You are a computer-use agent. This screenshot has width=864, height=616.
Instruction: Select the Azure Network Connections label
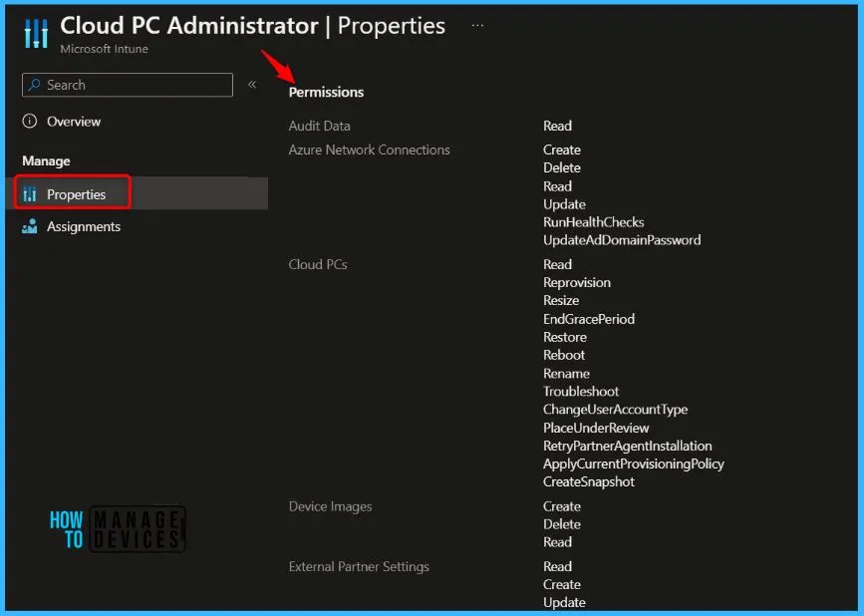369,150
